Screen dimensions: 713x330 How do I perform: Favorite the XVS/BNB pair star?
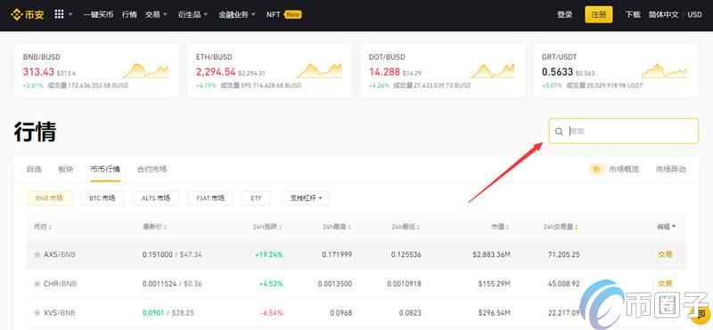tap(37, 313)
